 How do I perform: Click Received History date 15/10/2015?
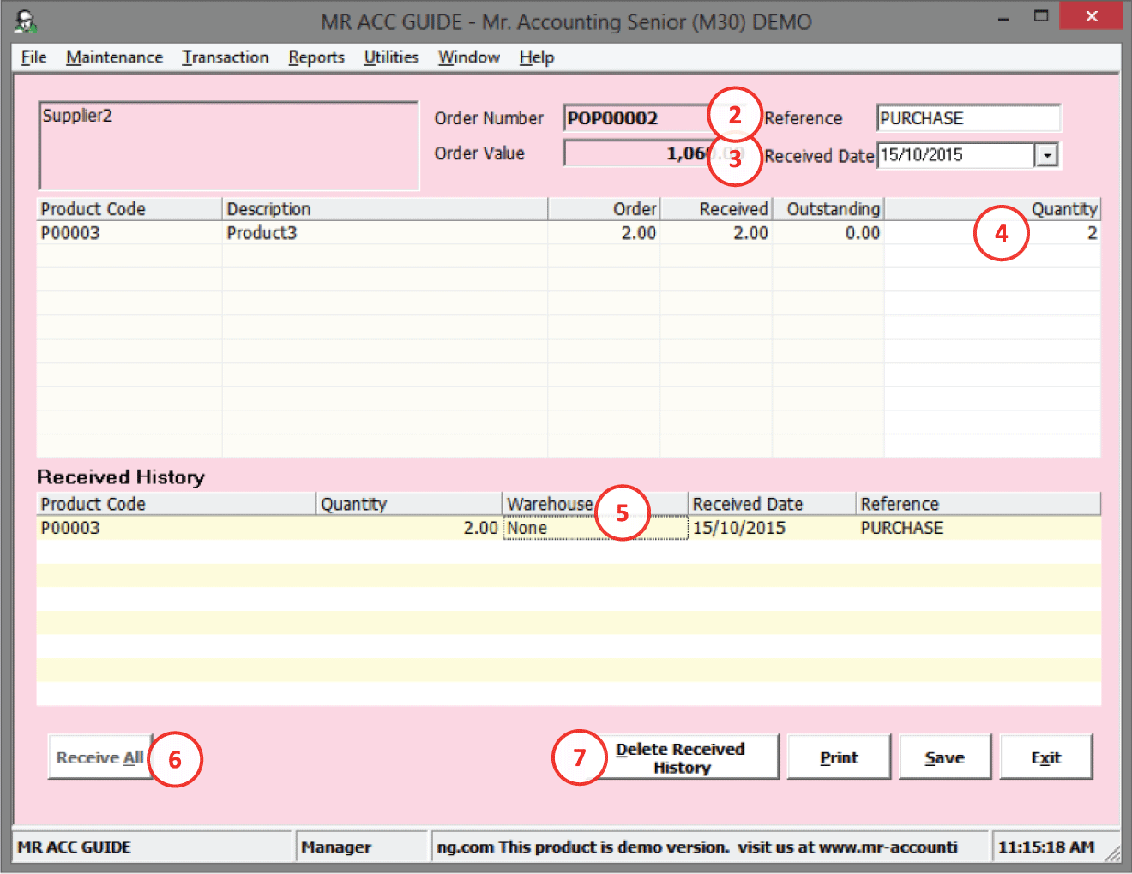coord(772,528)
